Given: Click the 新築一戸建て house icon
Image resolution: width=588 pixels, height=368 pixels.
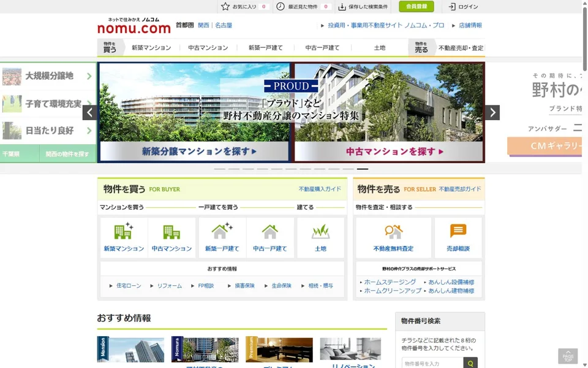Looking at the screenshot, I should (x=222, y=231).
